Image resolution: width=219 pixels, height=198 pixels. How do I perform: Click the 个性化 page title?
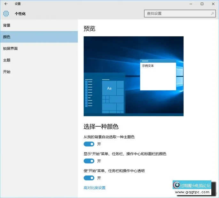click(x=20, y=14)
